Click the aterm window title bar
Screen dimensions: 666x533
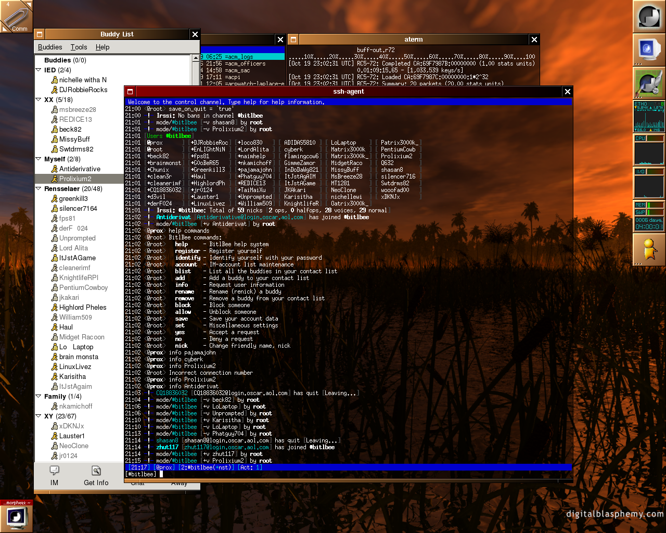[x=414, y=40]
